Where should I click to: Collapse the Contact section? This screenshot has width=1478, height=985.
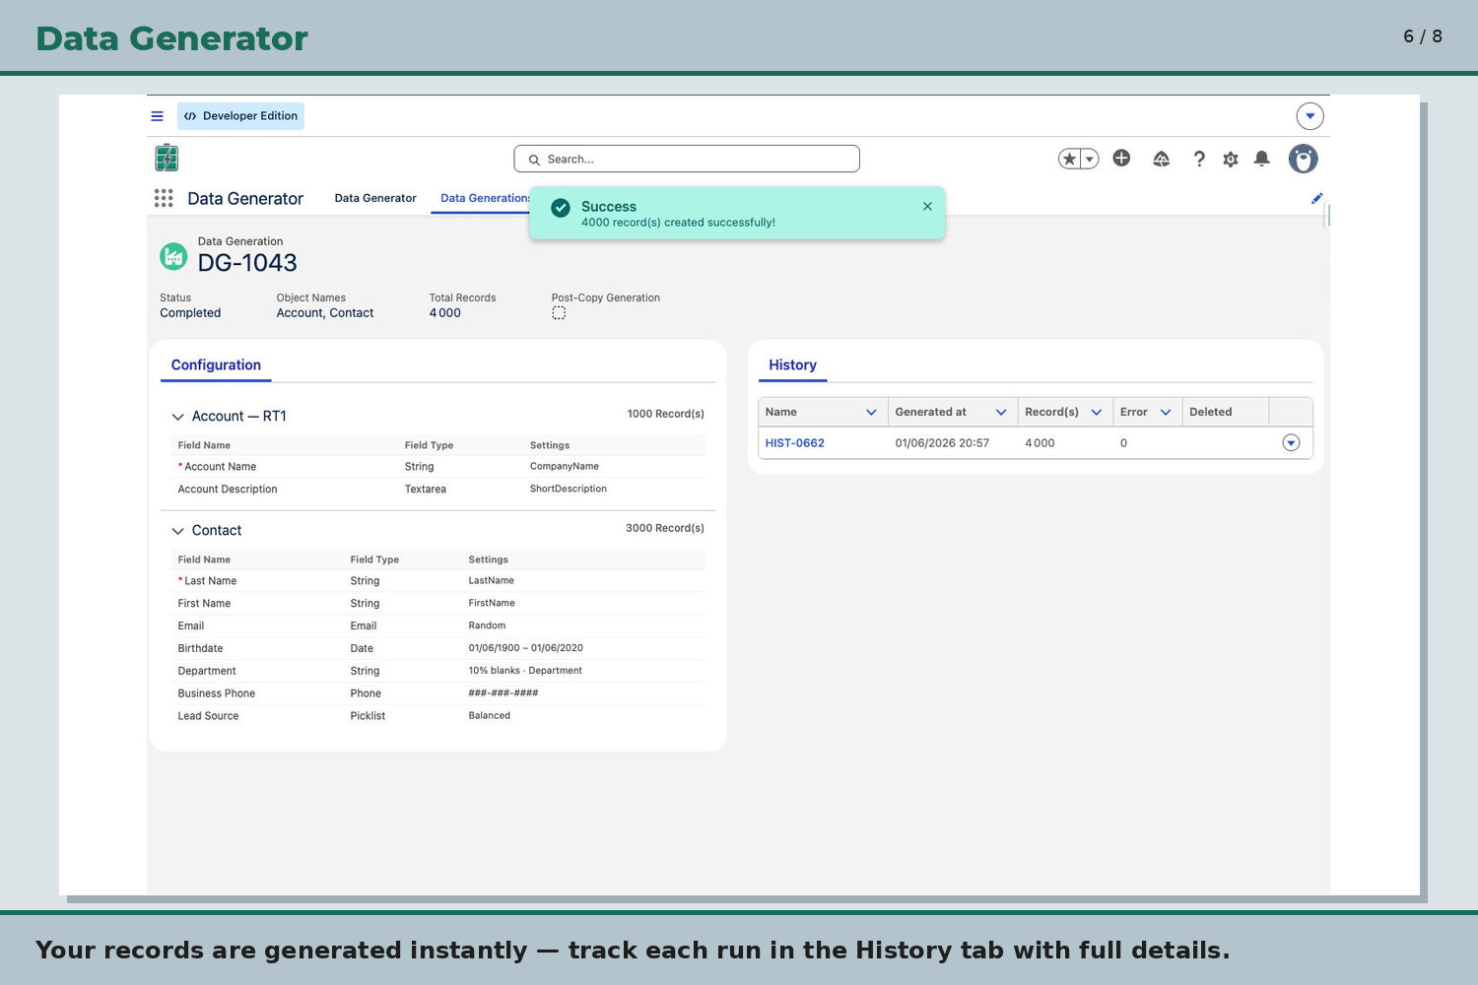(x=178, y=531)
